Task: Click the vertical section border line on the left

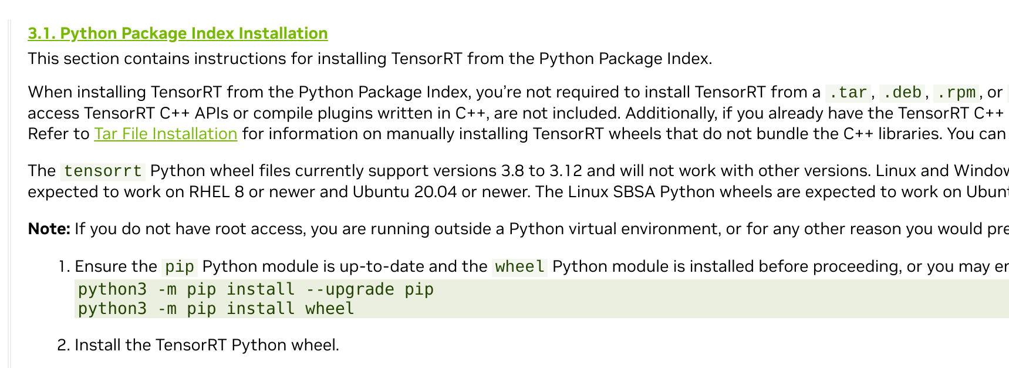Action: (9, 194)
